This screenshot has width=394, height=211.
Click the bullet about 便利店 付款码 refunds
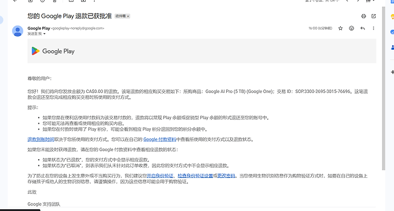click(156, 117)
